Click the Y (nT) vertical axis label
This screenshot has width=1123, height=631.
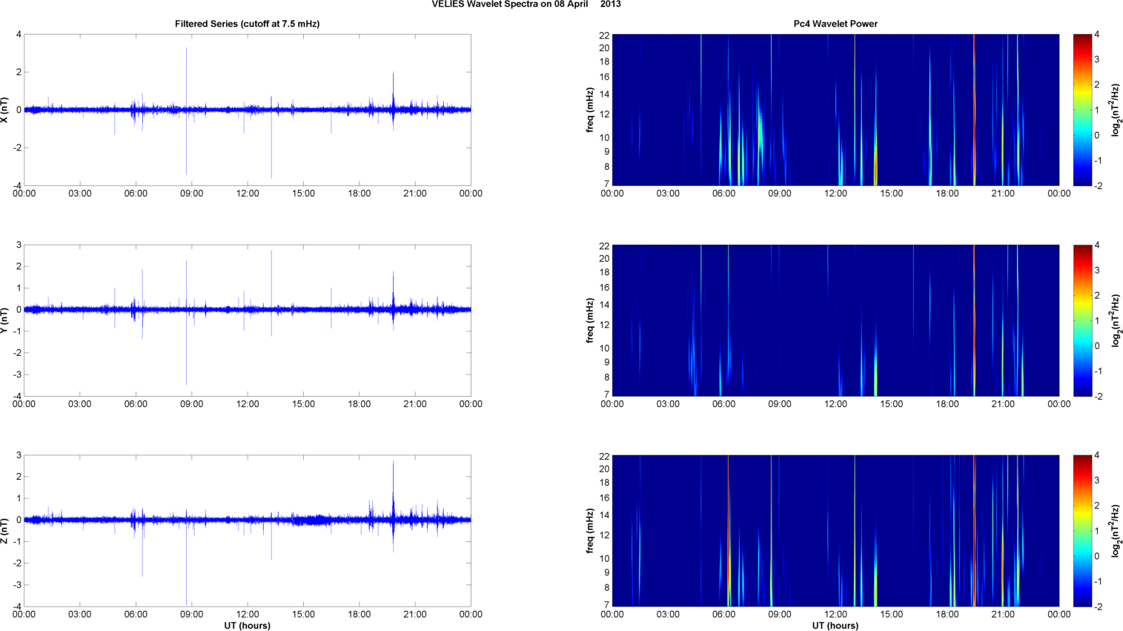click(x=5, y=320)
